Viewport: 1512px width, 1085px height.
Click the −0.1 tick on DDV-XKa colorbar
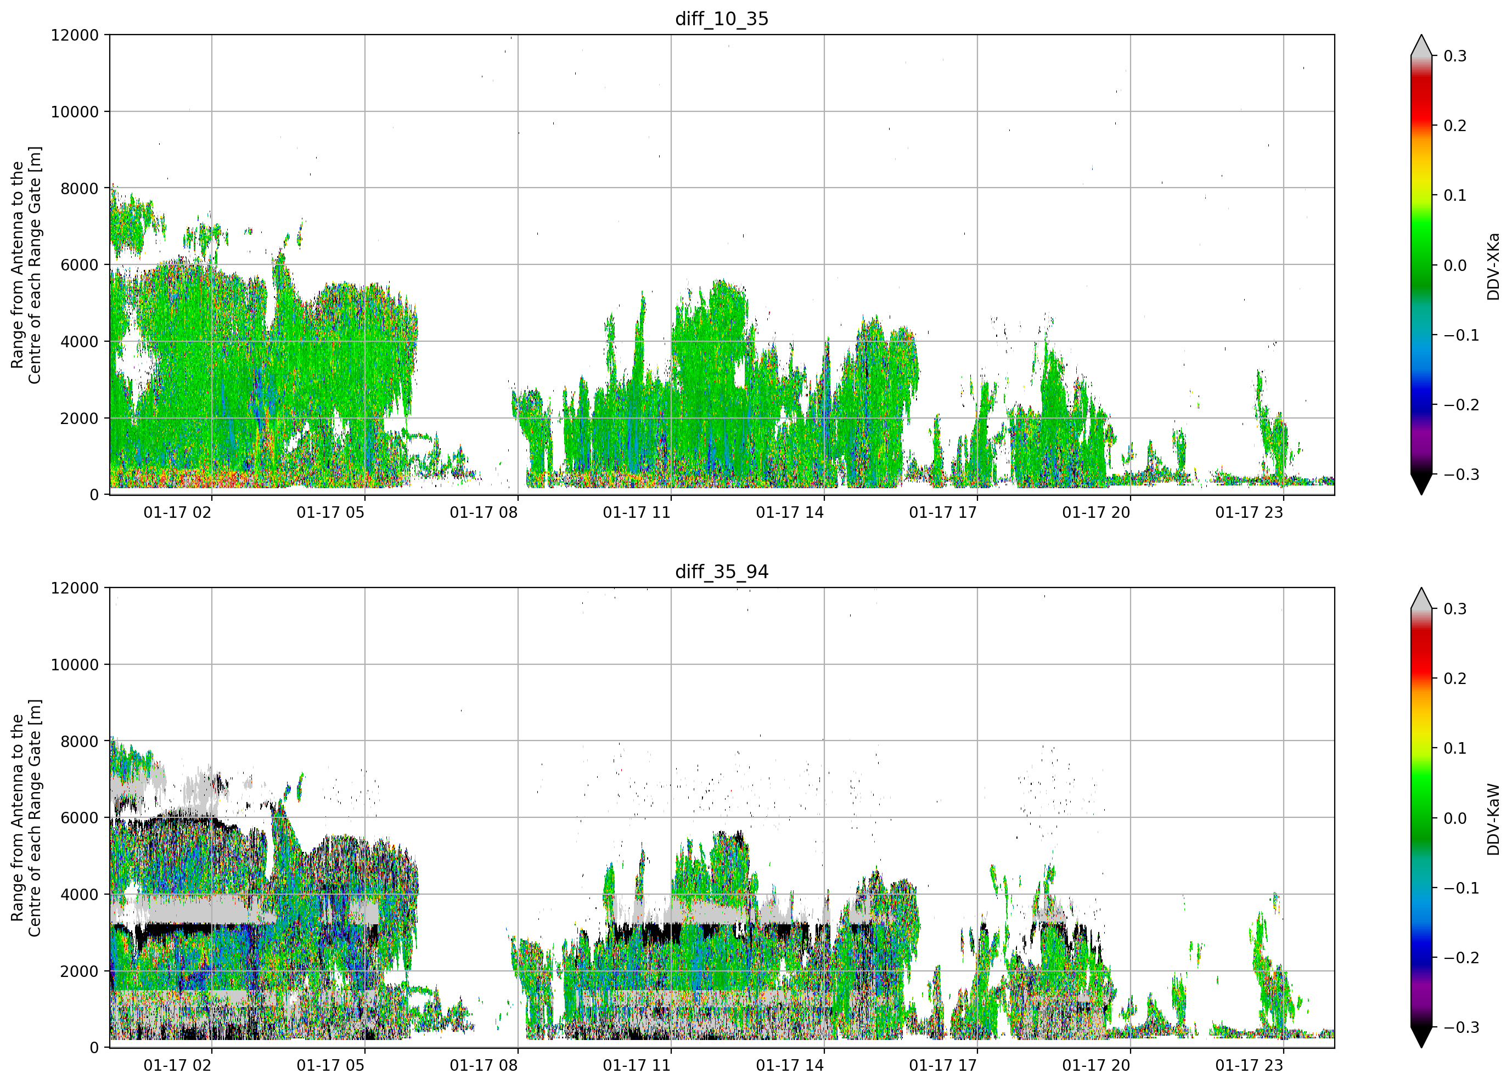point(1462,335)
